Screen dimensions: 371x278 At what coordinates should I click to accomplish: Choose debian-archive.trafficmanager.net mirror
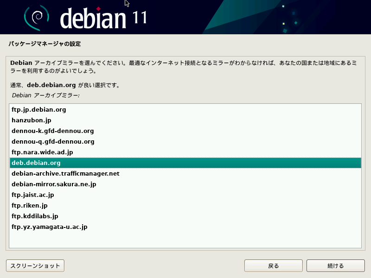[185, 173]
